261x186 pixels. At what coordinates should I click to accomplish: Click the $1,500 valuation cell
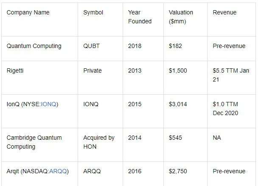tap(177, 70)
